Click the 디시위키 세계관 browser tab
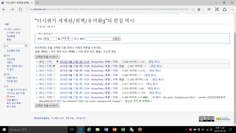This screenshot has width=236, height=133. pos(17,3)
